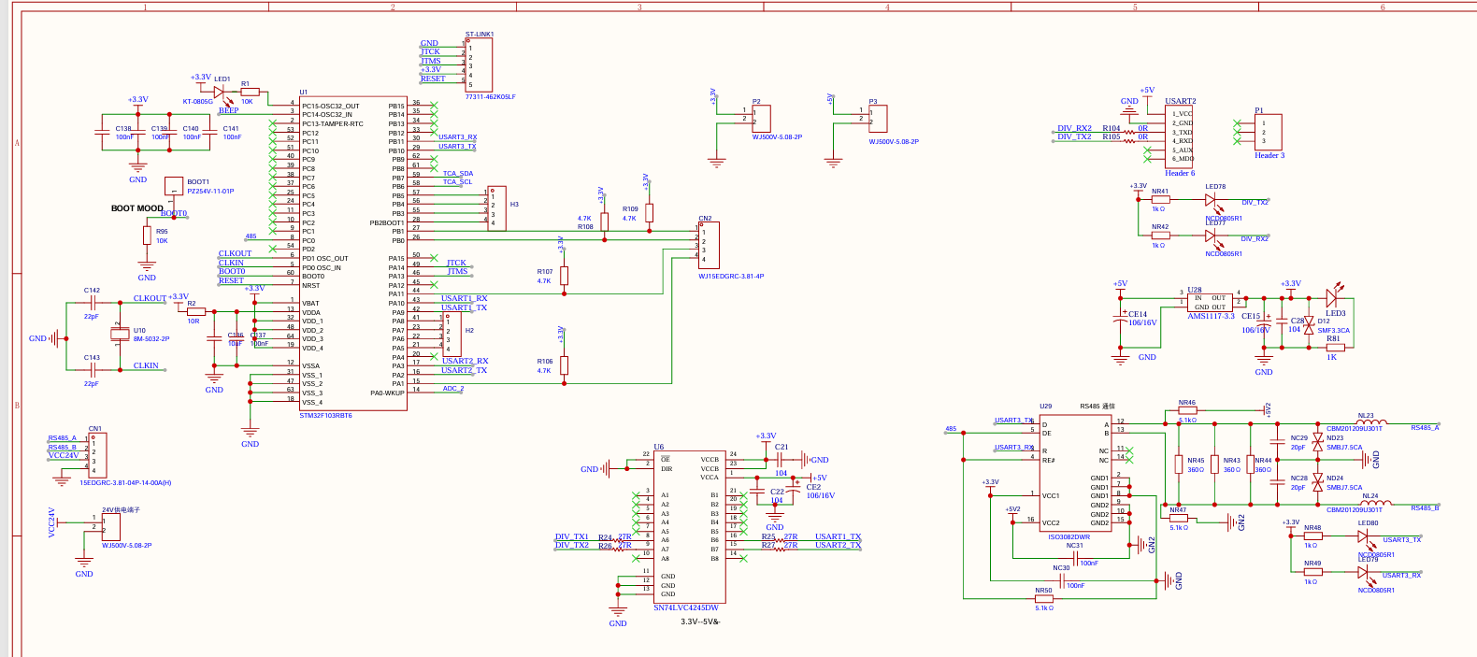Select the STM32F103RBT6 microcontroller U1
This screenshot has width=1477, height=657.
pos(352,252)
